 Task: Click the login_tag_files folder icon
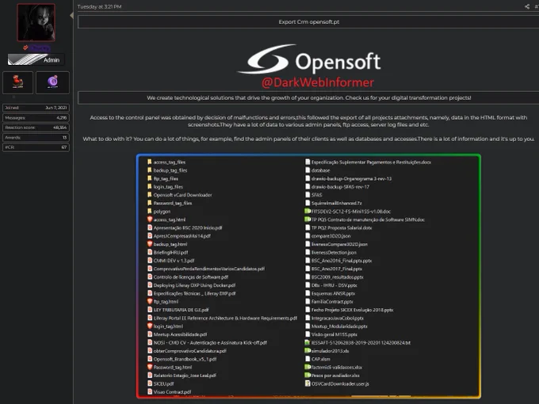pyautogui.click(x=150, y=186)
